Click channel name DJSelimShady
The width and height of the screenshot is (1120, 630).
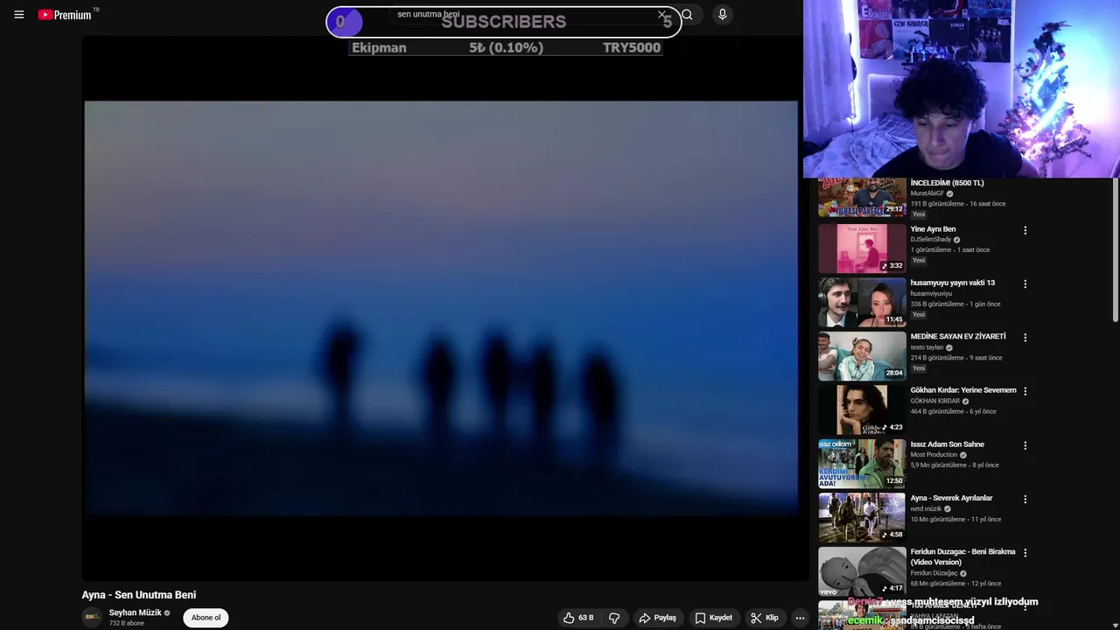(x=930, y=240)
